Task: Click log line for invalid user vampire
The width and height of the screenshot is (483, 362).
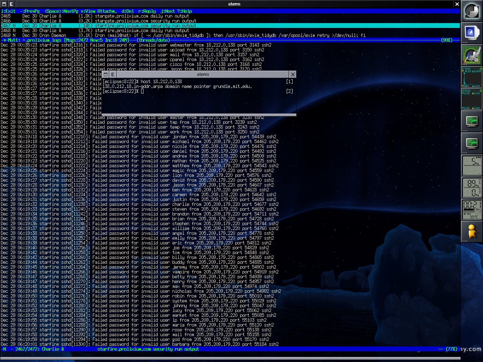Action: 140,272
